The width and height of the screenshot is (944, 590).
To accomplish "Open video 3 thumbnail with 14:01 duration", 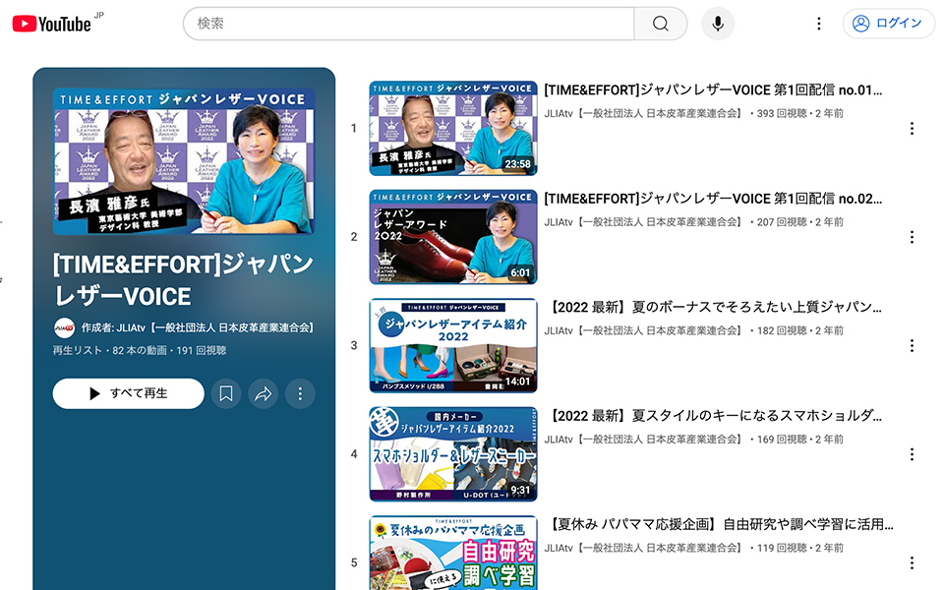I will coord(452,345).
